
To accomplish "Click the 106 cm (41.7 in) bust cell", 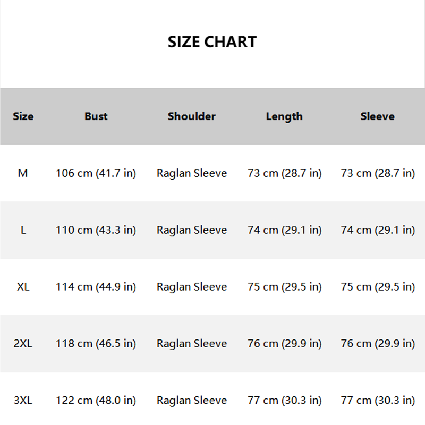I will click(x=96, y=173).
